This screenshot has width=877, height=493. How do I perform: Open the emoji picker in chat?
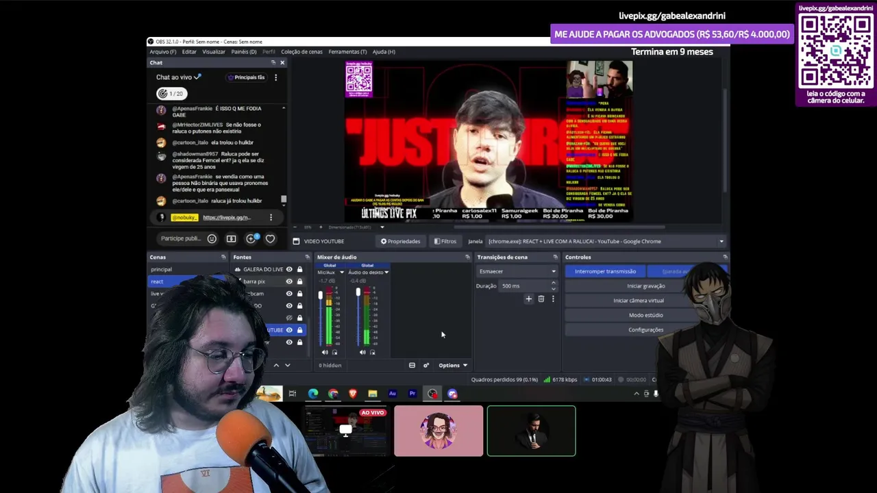point(212,238)
